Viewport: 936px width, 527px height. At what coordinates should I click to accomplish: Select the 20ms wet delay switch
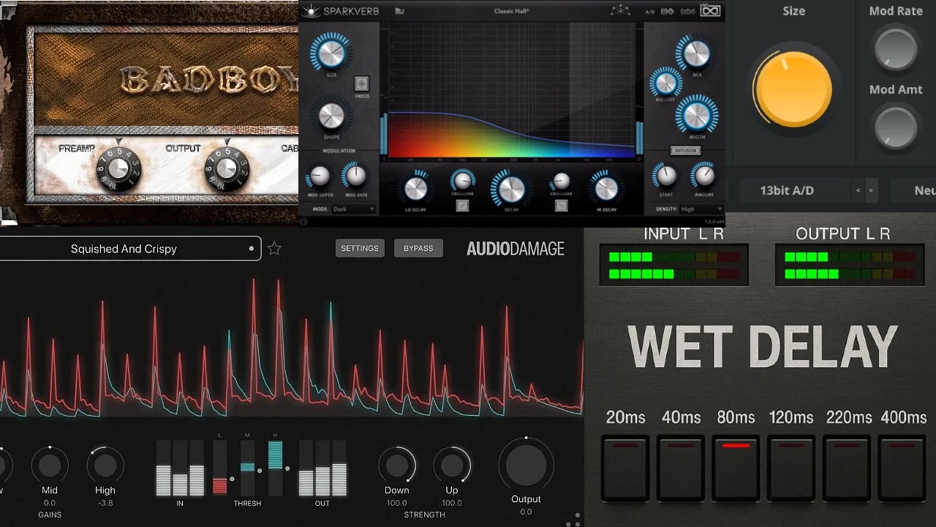[x=625, y=468]
